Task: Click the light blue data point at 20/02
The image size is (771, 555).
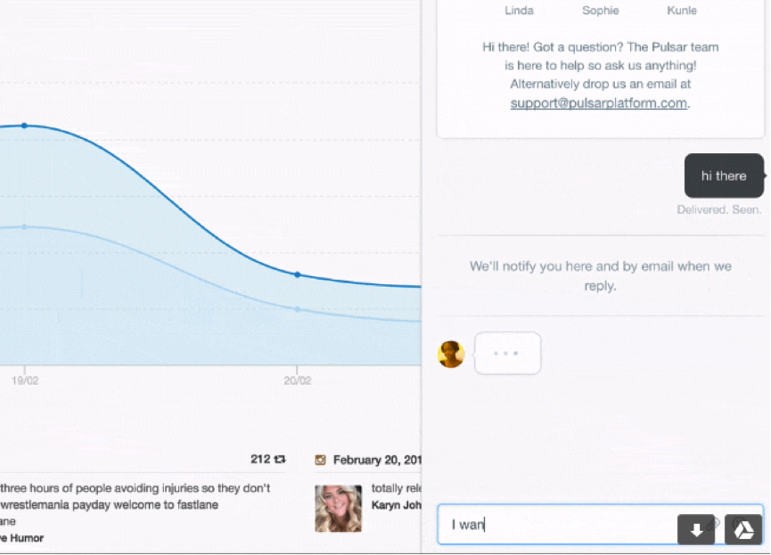Action: [x=298, y=309]
